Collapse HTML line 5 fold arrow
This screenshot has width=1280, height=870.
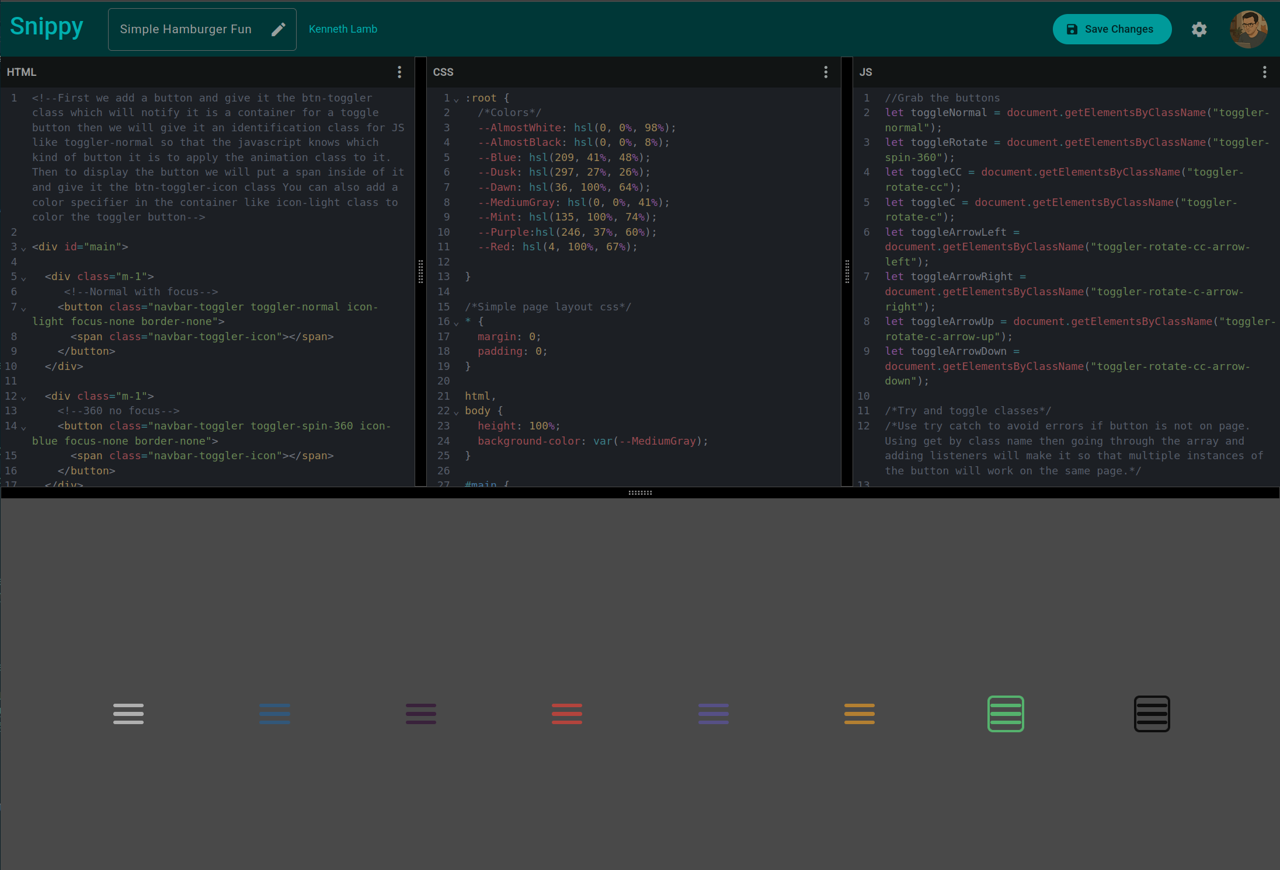pyautogui.click(x=24, y=278)
